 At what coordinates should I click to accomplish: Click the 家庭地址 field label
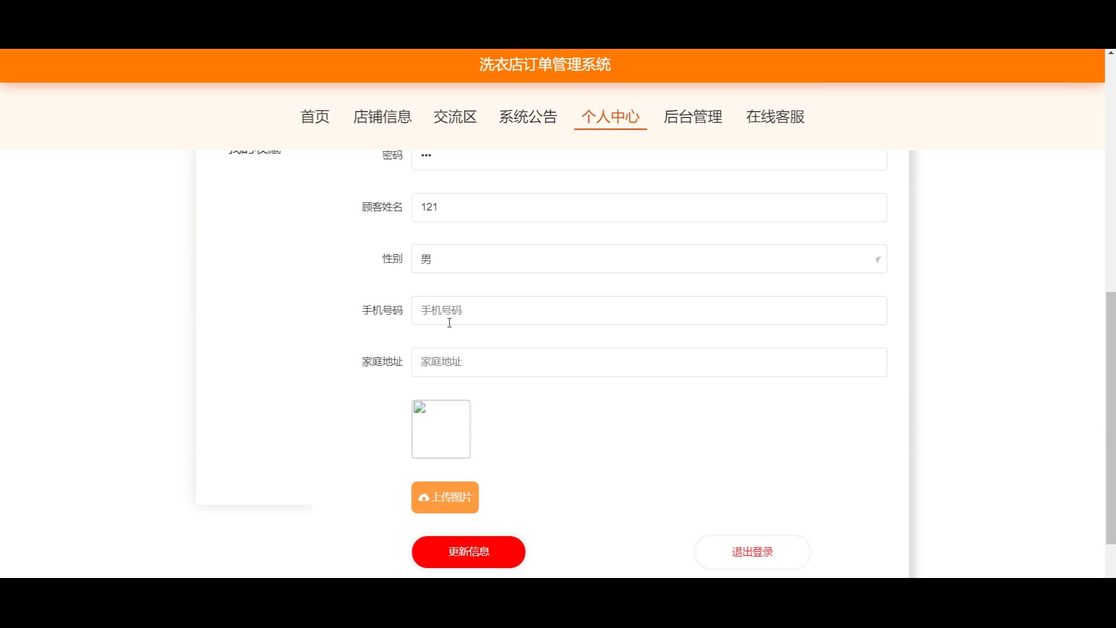382,362
